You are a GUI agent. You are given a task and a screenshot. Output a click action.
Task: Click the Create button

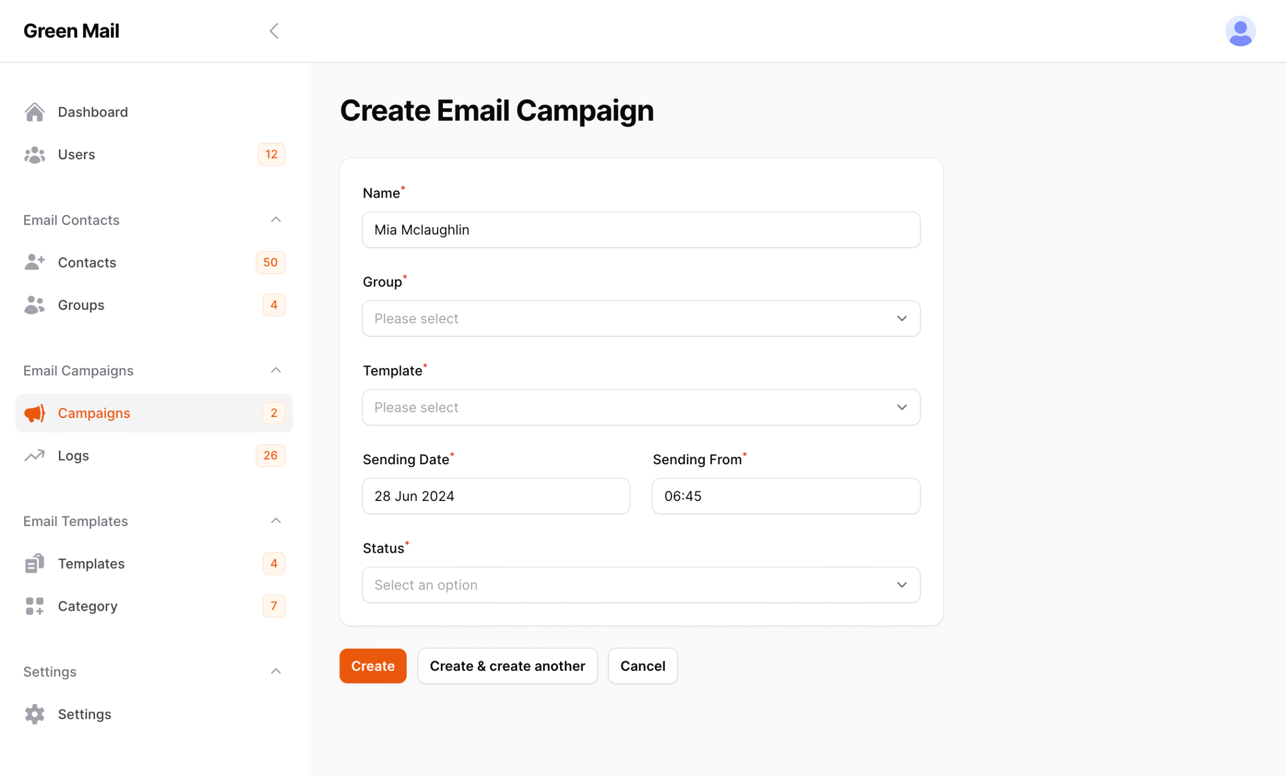[x=373, y=666]
